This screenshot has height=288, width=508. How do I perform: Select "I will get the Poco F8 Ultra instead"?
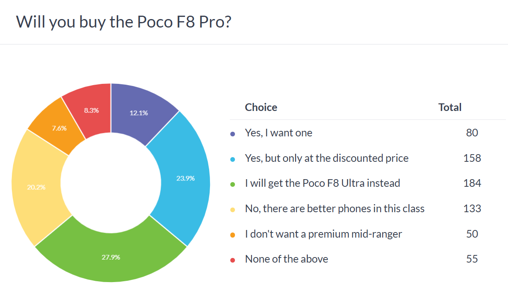[x=322, y=183]
